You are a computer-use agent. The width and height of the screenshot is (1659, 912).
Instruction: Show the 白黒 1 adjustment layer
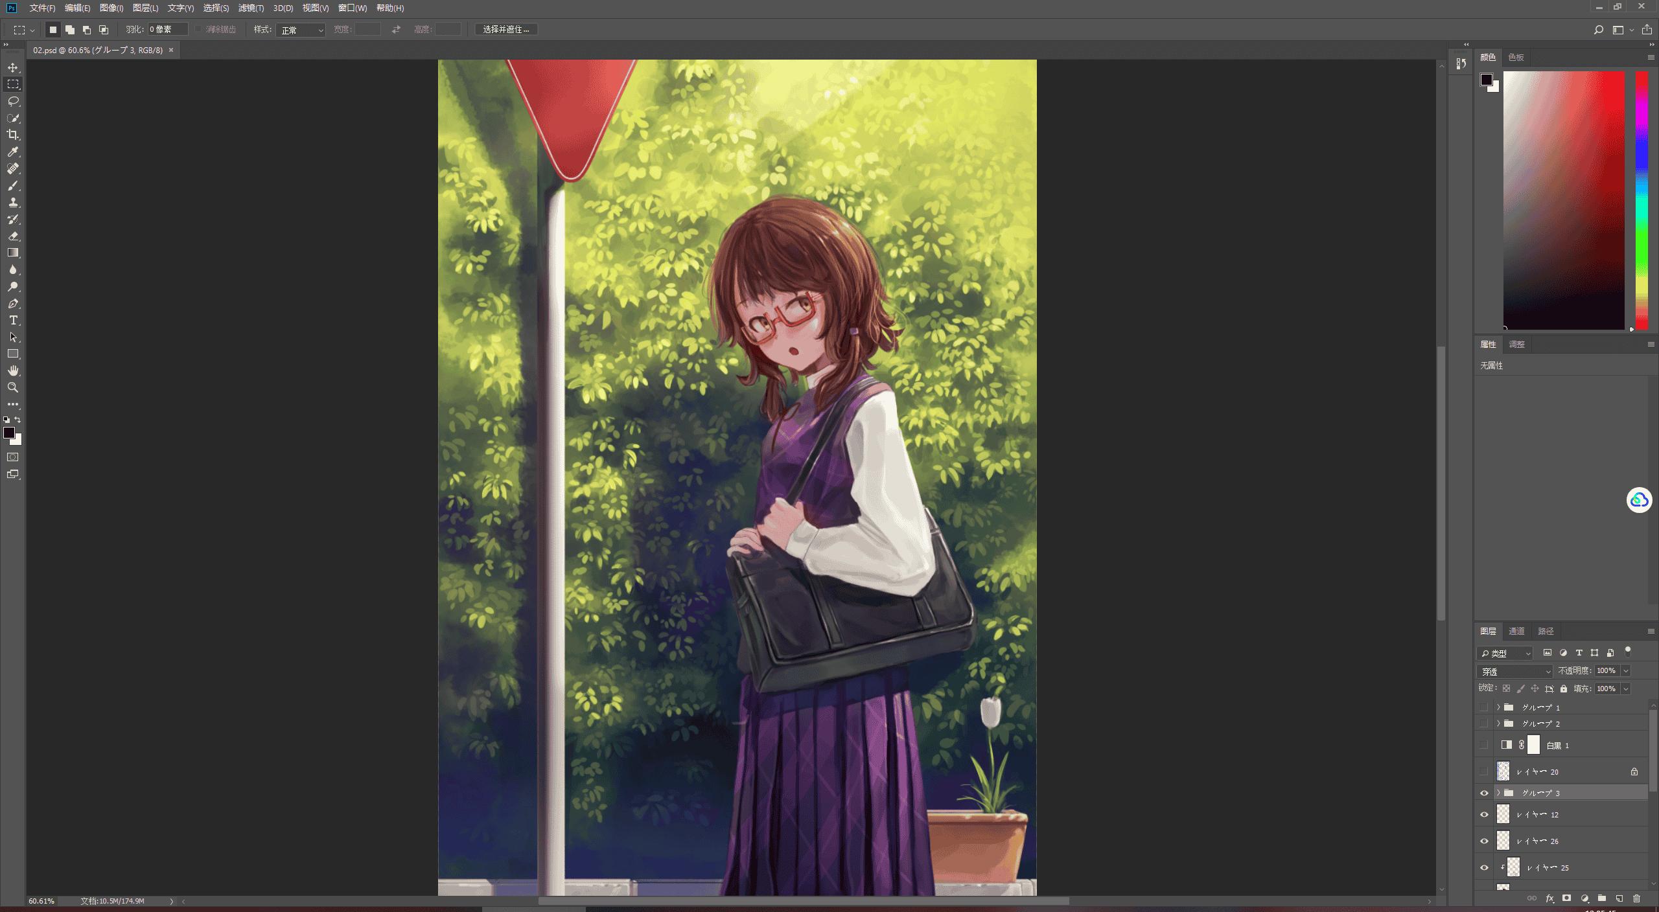click(1484, 745)
